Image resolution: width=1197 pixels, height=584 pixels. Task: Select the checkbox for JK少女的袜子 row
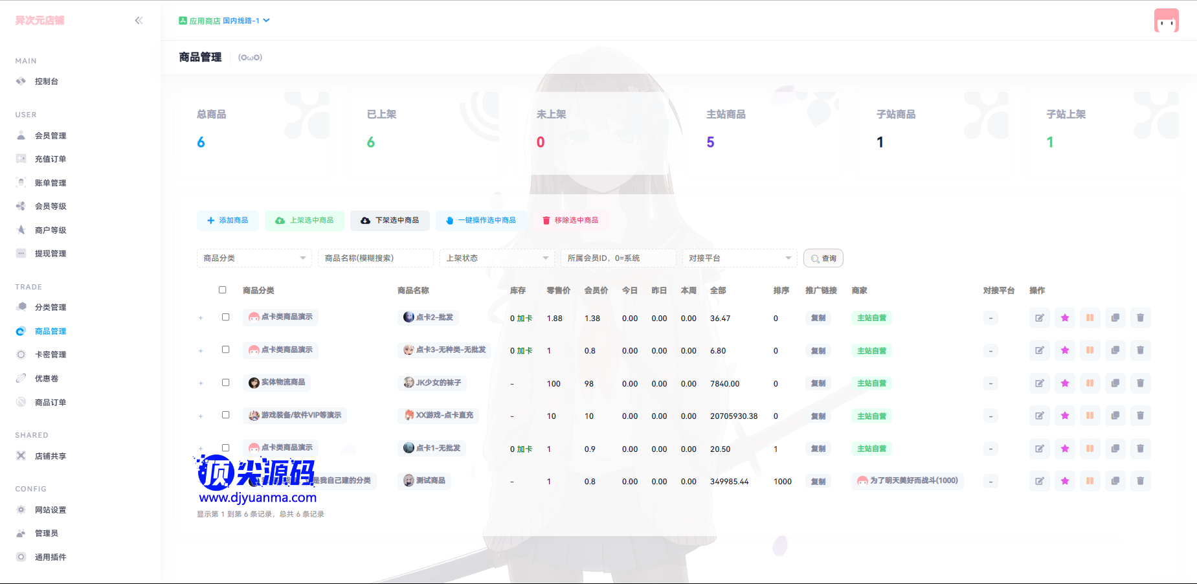(x=226, y=383)
